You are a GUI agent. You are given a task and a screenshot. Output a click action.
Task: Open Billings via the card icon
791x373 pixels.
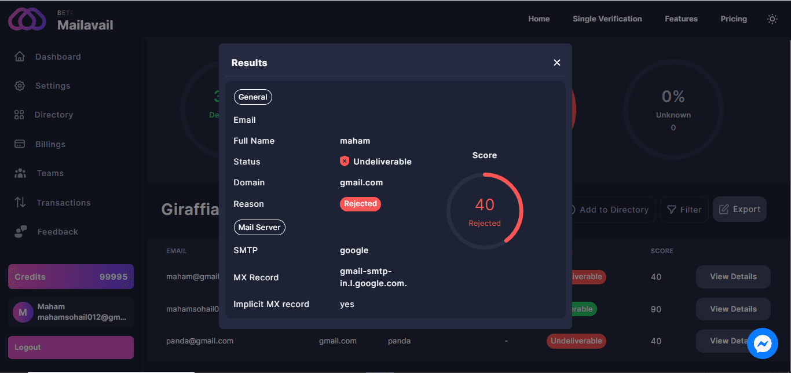coord(20,144)
